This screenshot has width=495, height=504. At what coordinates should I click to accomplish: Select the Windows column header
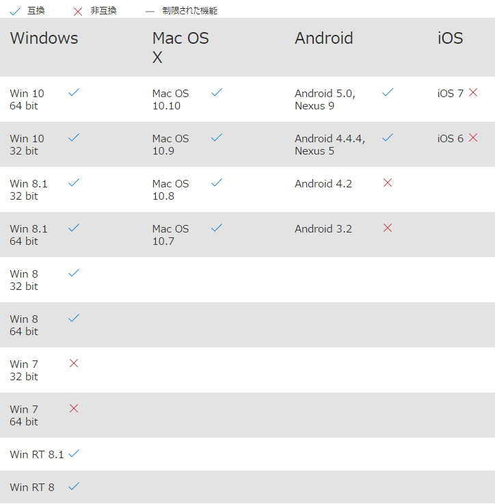pos(44,38)
